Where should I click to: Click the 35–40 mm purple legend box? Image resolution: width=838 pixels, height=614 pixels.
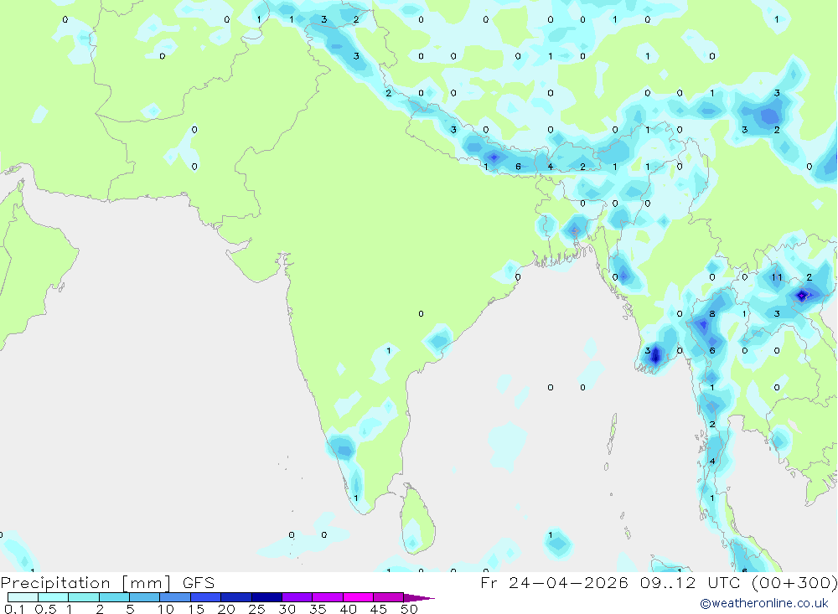(x=328, y=597)
